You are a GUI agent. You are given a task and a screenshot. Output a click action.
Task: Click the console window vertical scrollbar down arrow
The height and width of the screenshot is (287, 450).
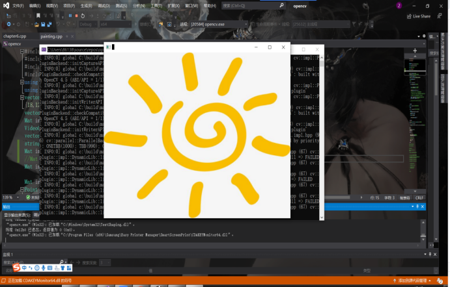pyautogui.click(x=322, y=218)
